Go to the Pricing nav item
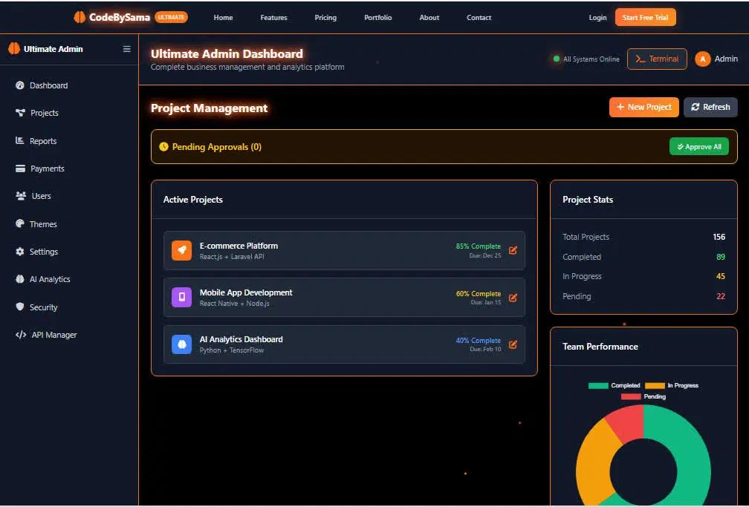The width and height of the screenshot is (749, 507). [325, 18]
